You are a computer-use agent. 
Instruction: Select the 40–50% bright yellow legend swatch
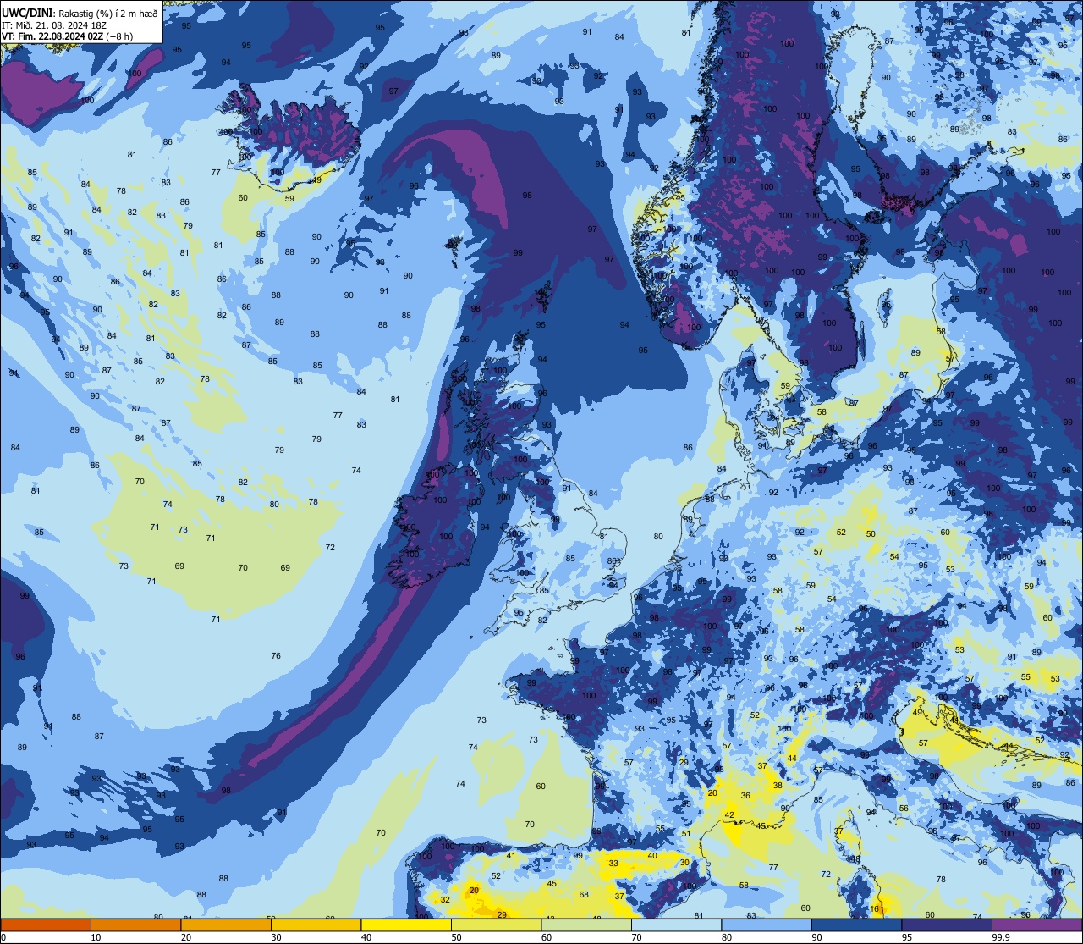click(406, 925)
